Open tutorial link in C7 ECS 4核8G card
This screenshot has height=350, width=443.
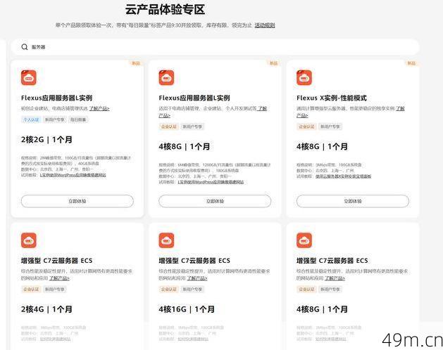330,339
